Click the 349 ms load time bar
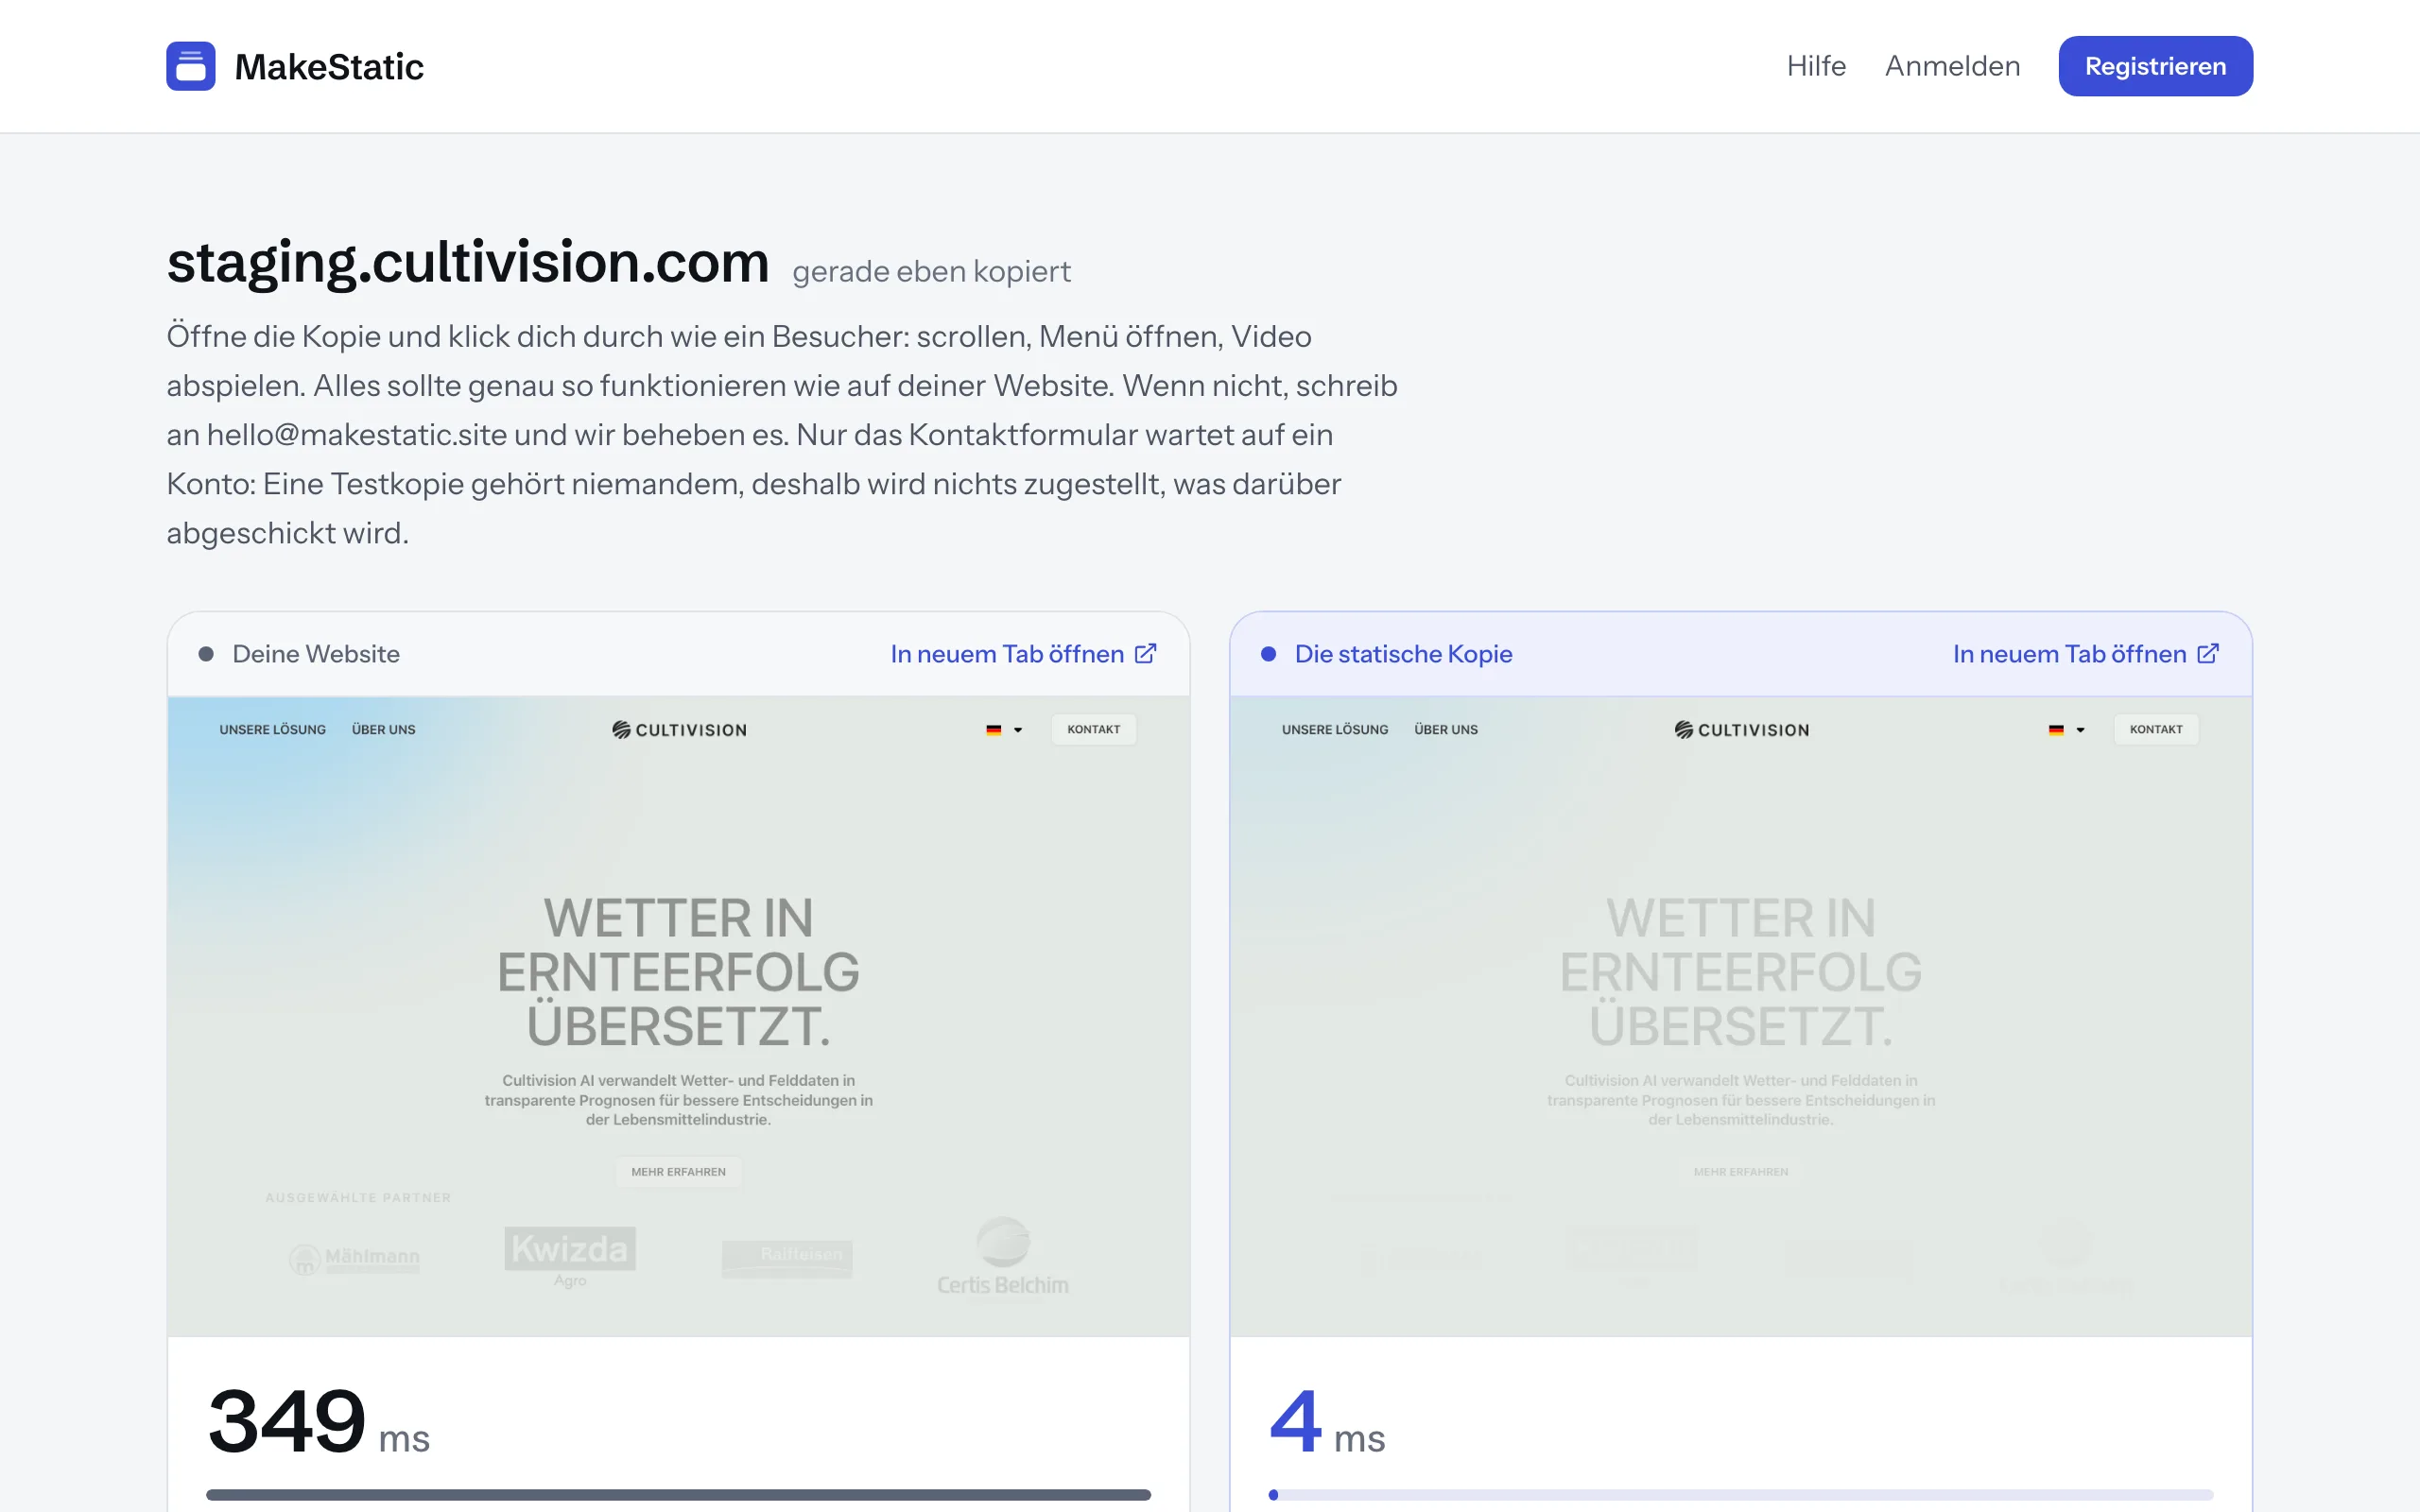Viewport: 2420px width, 1512px height. (x=678, y=1495)
